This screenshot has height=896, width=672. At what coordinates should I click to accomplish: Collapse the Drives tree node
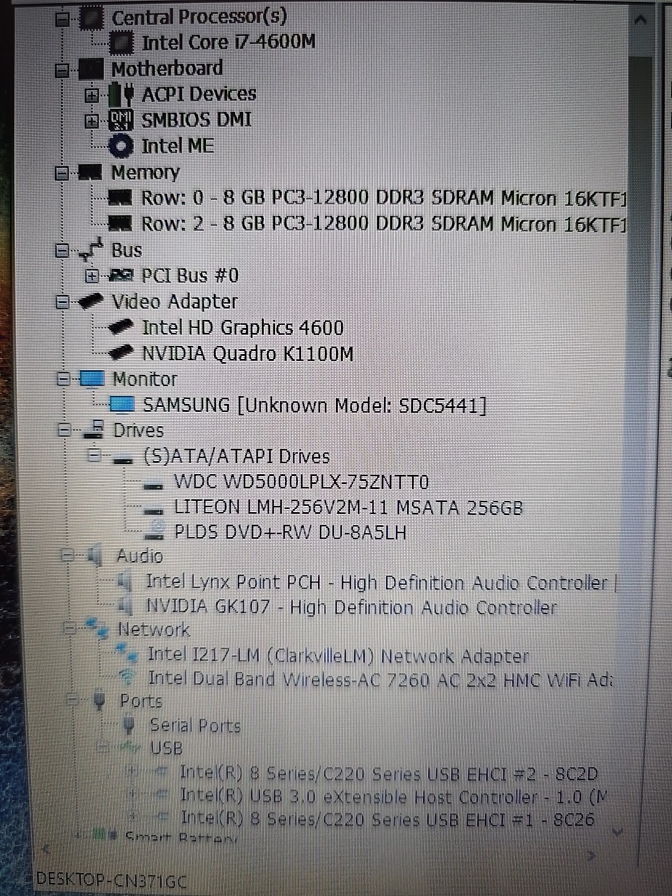point(65,429)
